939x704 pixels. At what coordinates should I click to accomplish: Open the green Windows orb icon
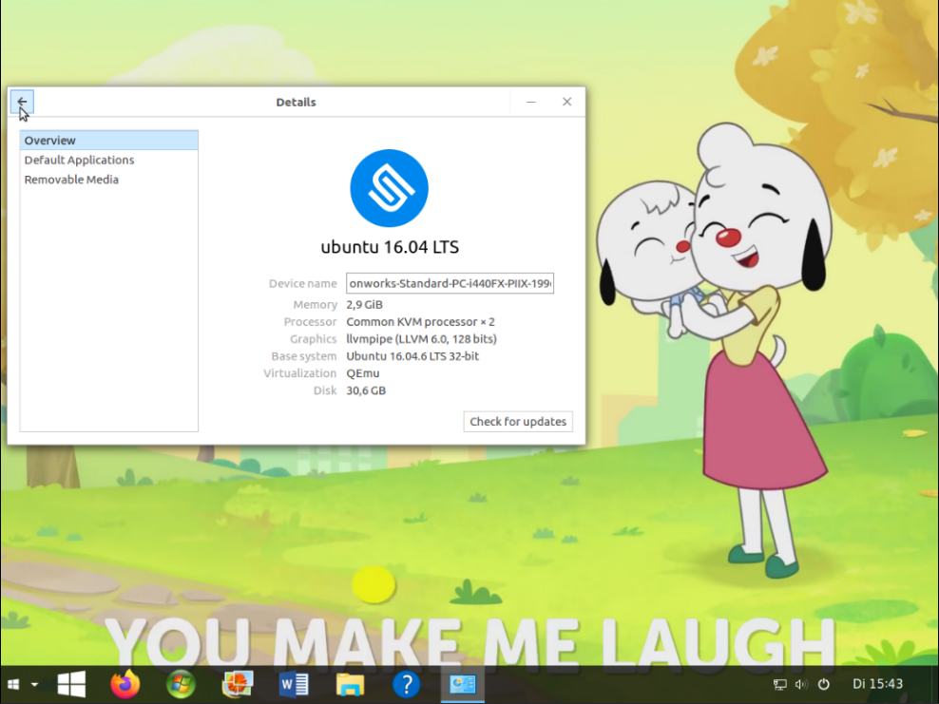pyautogui.click(x=181, y=684)
